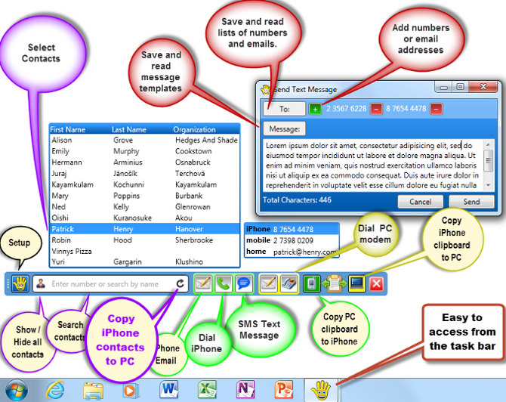The image size is (506, 402).
Task: Click the message scrollbar up arrow
Action: (488, 144)
